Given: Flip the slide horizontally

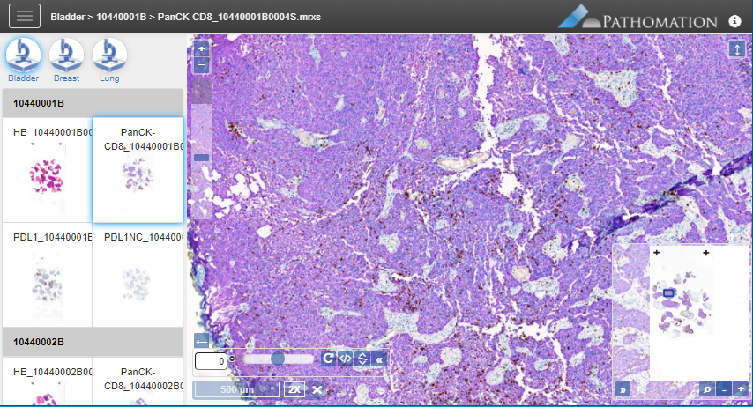Looking at the screenshot, I should click(x=346, y=359).
